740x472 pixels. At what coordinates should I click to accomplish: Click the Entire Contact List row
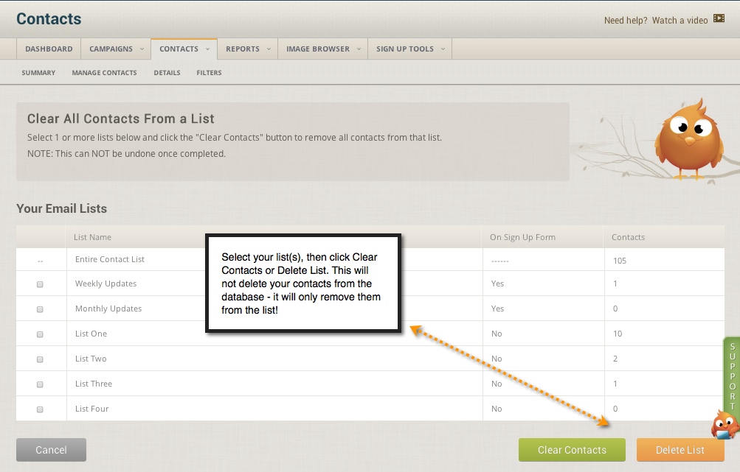click(x=109, y=259)
